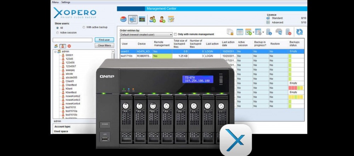The image size is (354, 156).
Task: Open the Settings menu
Action: coord(66,2)
